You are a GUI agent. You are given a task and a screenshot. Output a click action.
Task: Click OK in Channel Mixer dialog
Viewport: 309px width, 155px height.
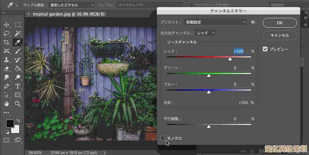[x=280, y=23]
